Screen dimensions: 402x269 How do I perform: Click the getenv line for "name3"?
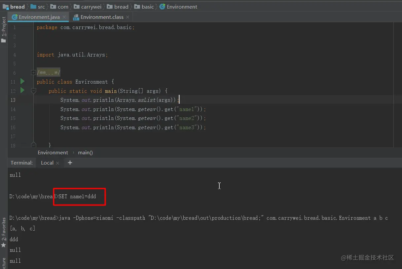click(133, 127)
